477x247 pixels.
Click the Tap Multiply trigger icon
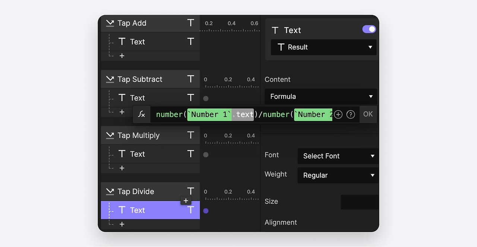(x=110, y=135)
